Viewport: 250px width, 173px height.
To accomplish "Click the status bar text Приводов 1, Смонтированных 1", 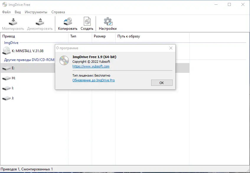I will [x=27, y=169].
